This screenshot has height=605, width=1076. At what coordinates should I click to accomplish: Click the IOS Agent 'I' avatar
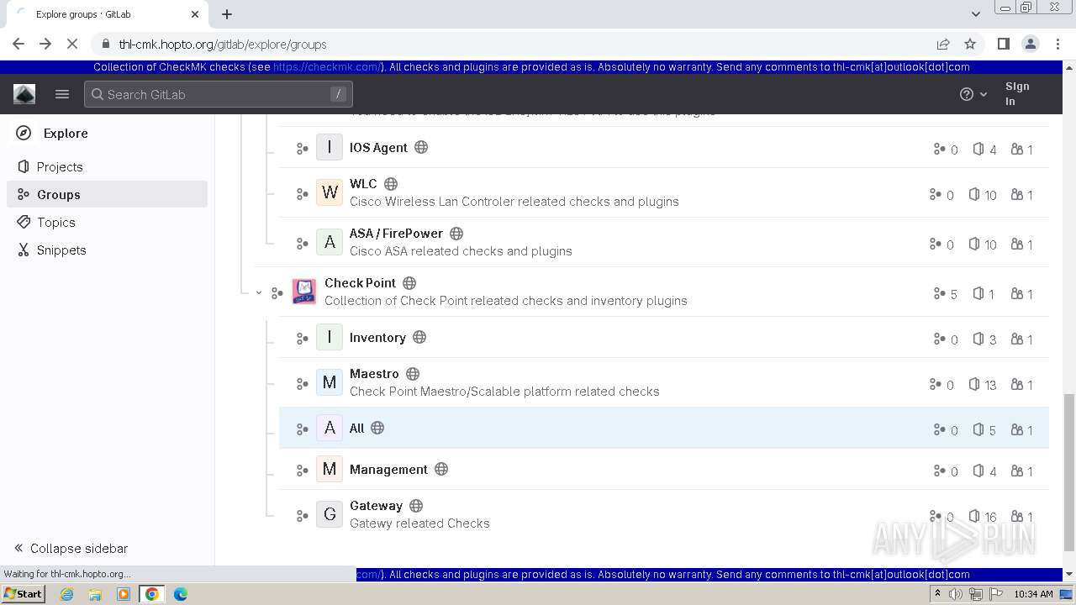[330, 147]
